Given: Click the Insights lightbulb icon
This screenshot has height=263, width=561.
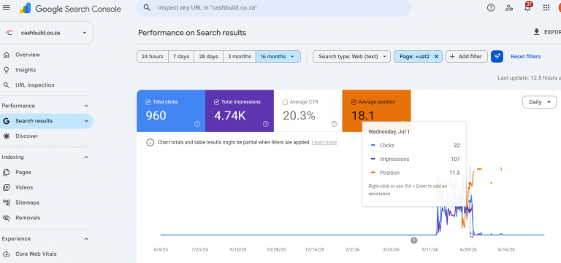Looking at the screenshot, I should [6, 70].
